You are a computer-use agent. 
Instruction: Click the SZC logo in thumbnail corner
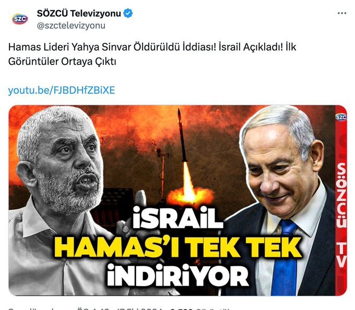pos(341,117)
